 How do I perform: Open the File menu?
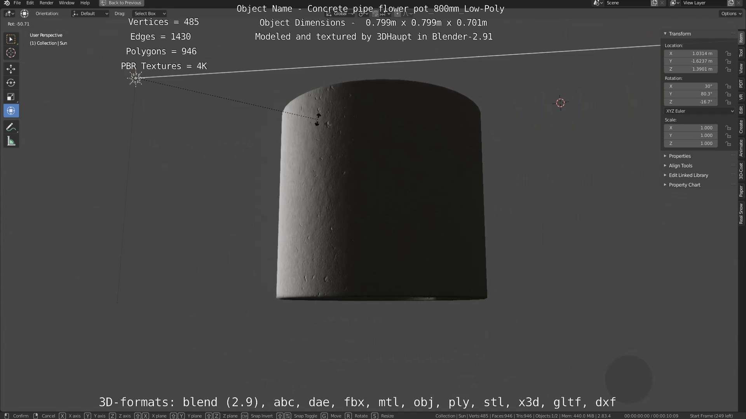[x=17, y=3]
